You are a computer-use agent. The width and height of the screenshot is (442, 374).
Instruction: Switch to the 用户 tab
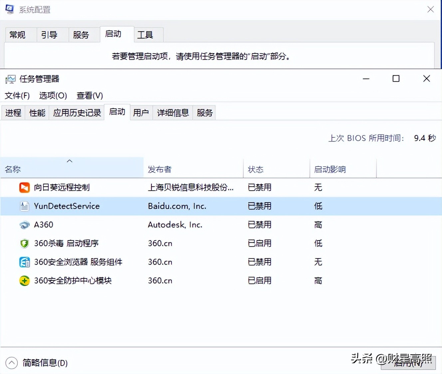(x=141, y=113)
